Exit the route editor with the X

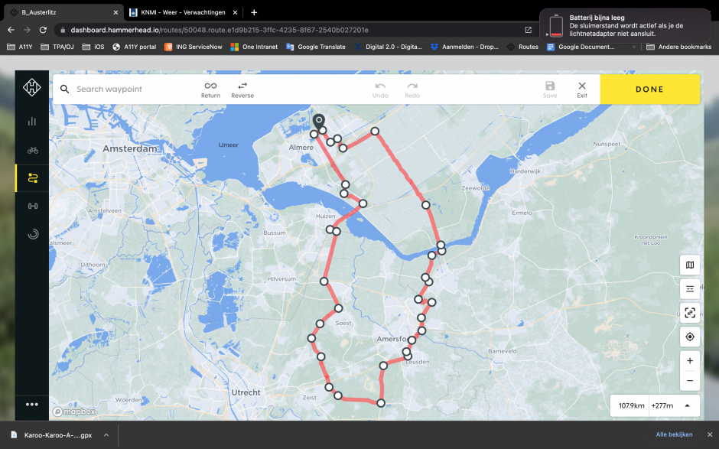click(x=582, y=89)
